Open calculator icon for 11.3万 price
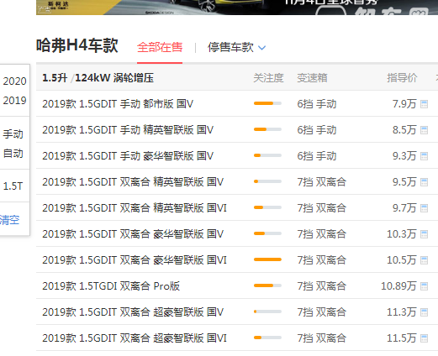Image resolution: width=438 pixels, height=356 pixels. [424, 312]
